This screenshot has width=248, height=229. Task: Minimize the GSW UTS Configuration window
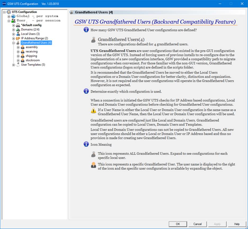(x=220, y=4)
